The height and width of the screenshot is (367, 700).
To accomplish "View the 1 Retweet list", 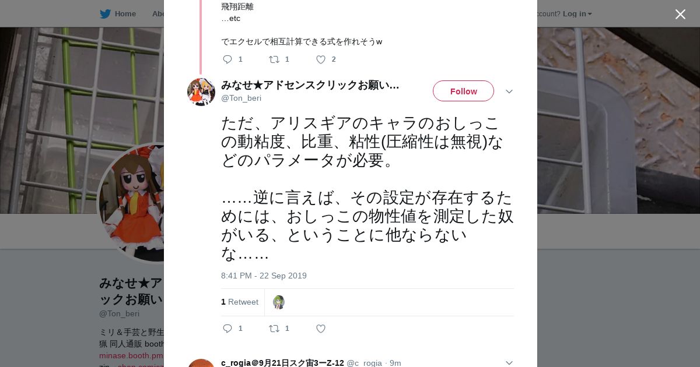I will (x=240, y=302).
